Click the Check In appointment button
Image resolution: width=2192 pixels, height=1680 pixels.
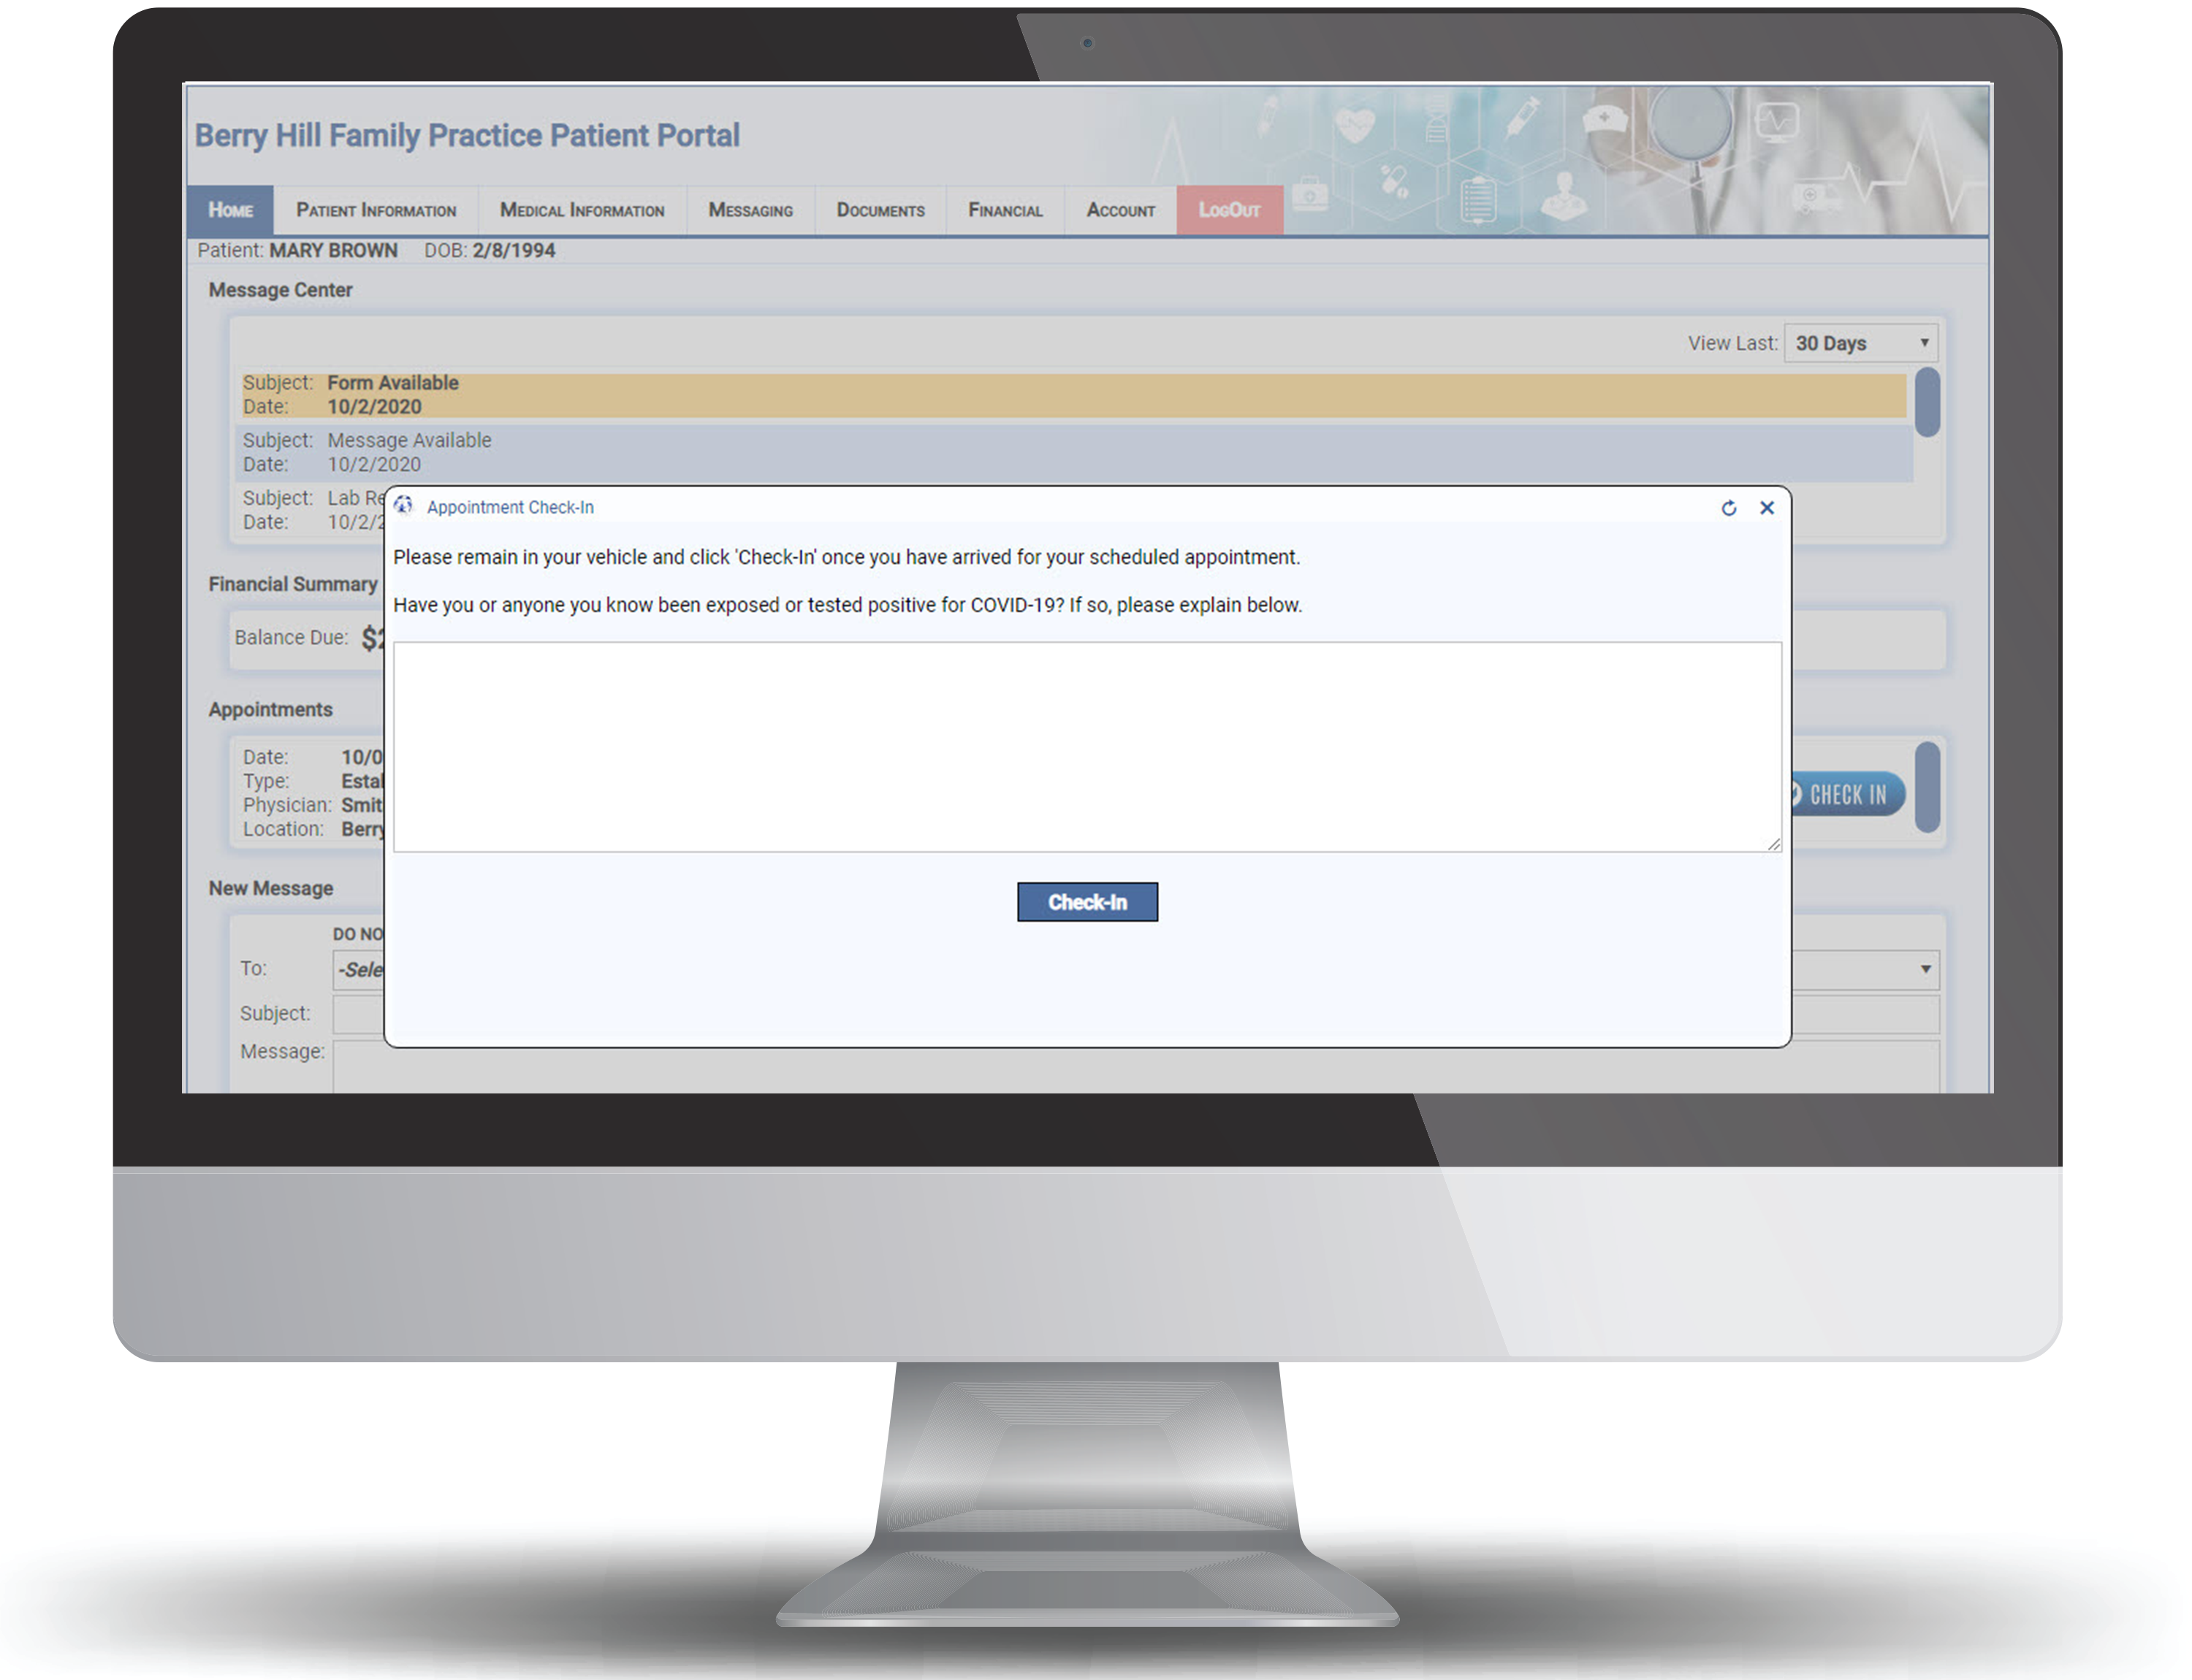click(x=1089, y=902)
